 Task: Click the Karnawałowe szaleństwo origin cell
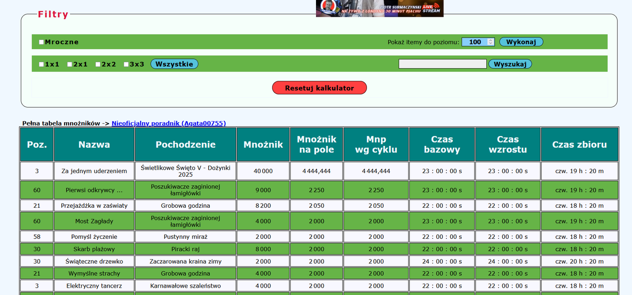click(186, 286)
